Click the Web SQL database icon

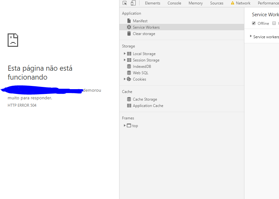point(129,73)
